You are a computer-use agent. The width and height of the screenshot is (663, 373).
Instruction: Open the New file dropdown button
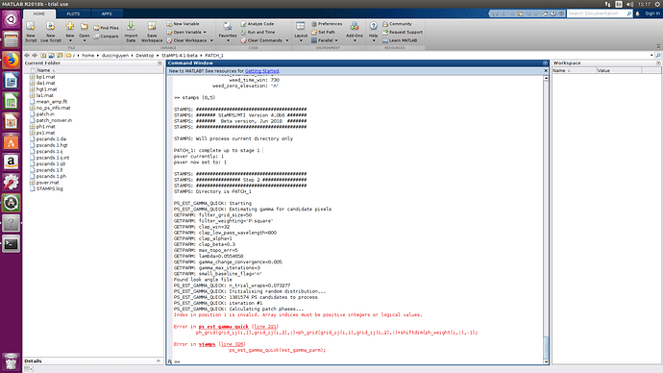(x=70, y=40)
